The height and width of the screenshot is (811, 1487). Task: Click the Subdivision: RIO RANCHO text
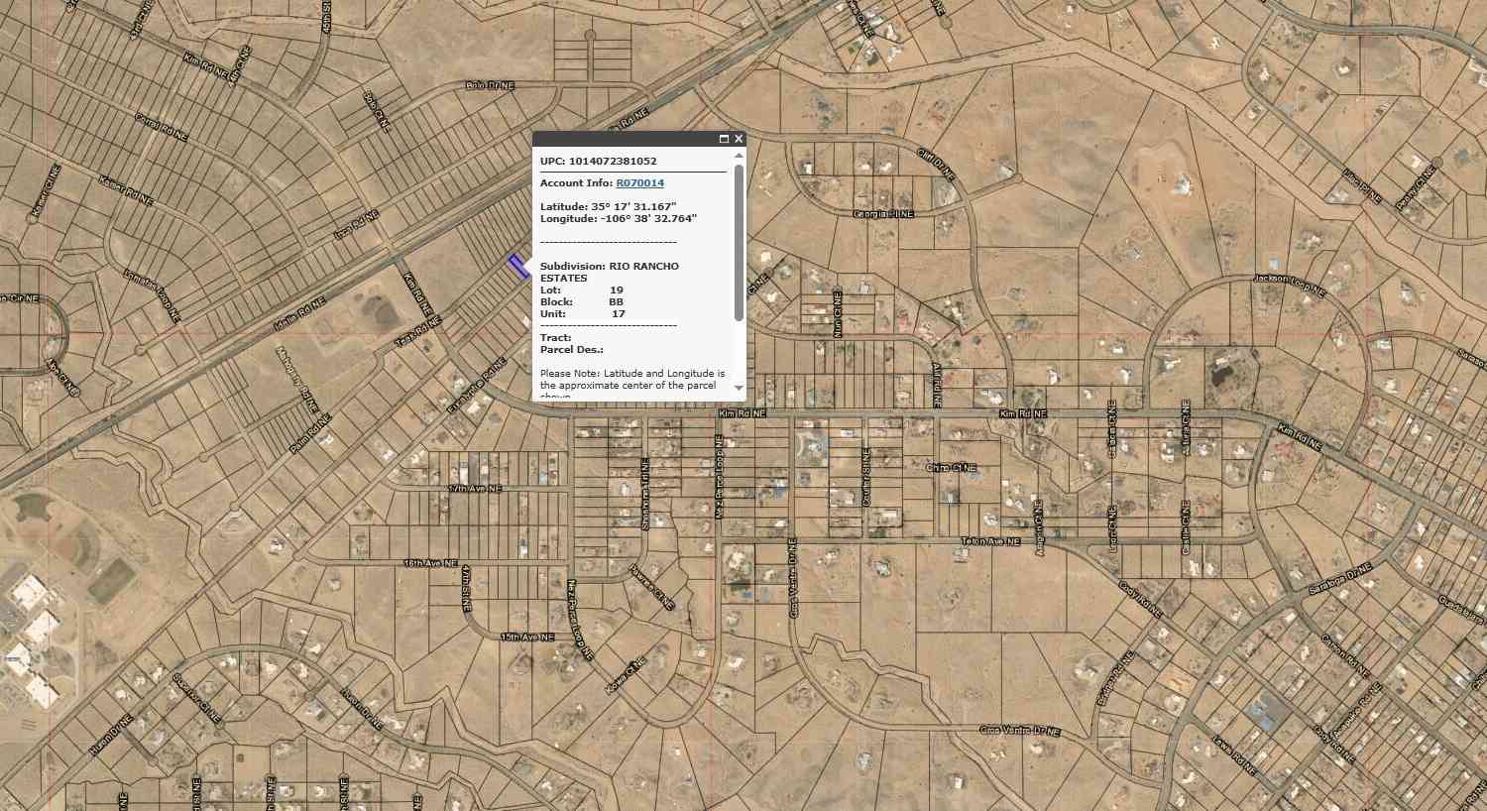tap(610, 267)
